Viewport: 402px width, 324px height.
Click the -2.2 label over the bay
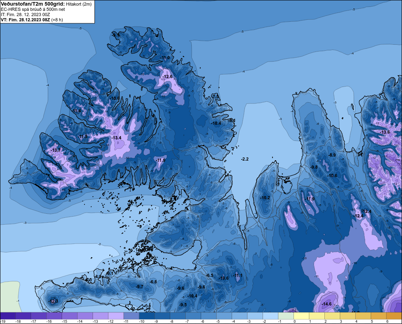(x=245, y=159)
